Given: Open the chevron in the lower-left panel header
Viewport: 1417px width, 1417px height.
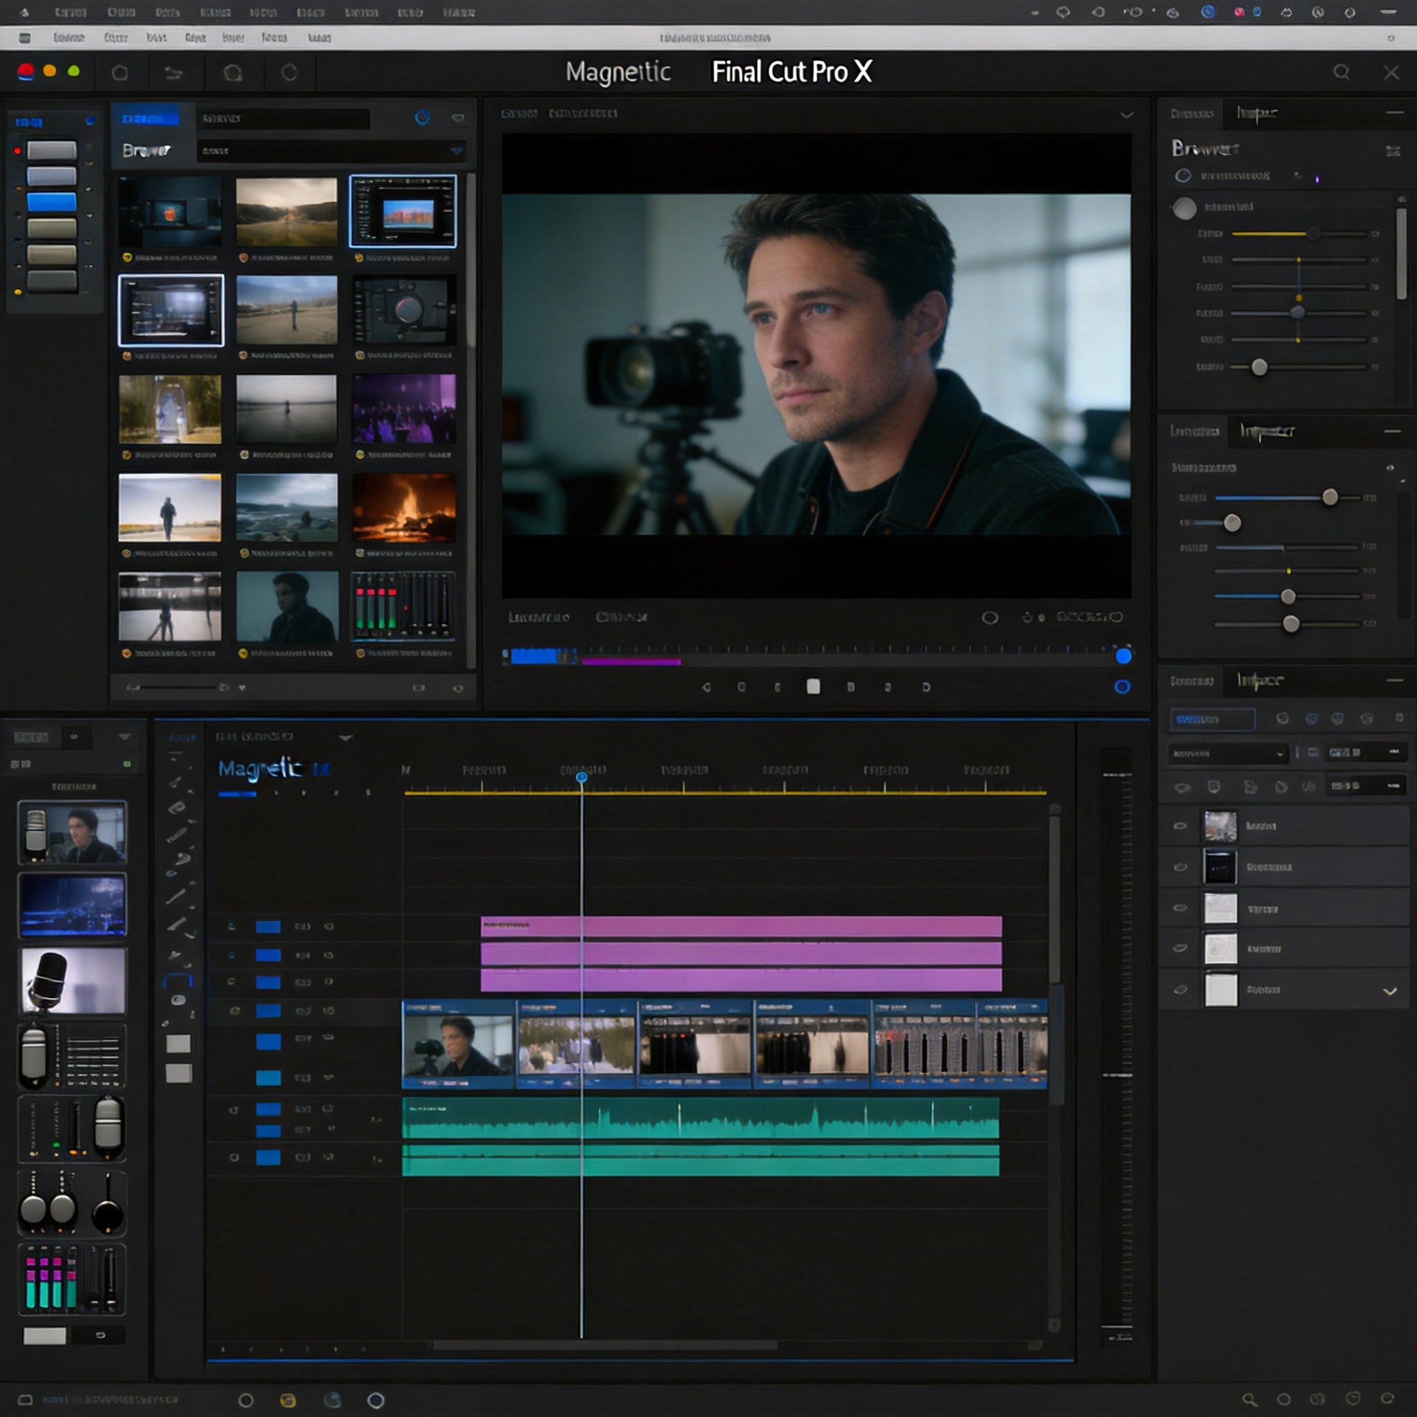Looking at the screenshot, I should [x=124, y=736].
